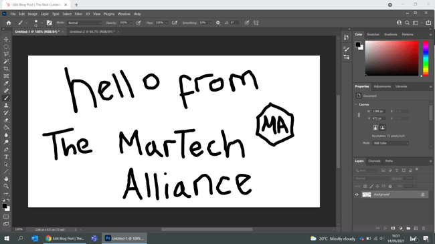Set canvas orientation to landscape
Image resolution: width=435 pixels, height=244 pixels.
point(383,128)
